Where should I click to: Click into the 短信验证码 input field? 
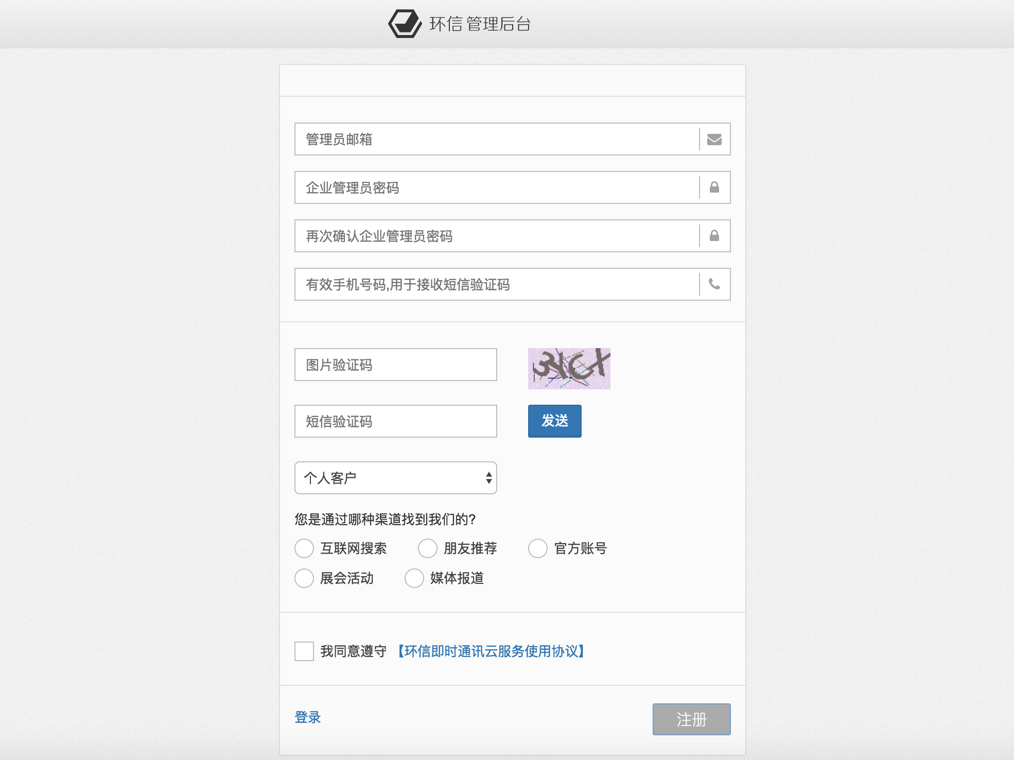pyautogui.click(x=395, y=422)
